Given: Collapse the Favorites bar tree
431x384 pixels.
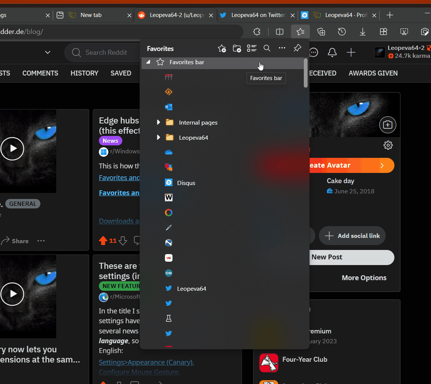Looking at the screenshot, I should [148, 62].
